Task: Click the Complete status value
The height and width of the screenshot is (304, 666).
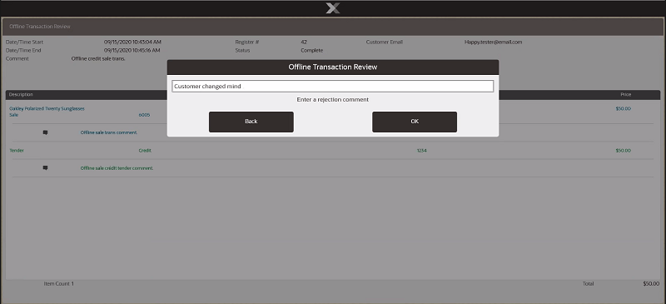Action: pyautogui.click(x=311, y=50)
